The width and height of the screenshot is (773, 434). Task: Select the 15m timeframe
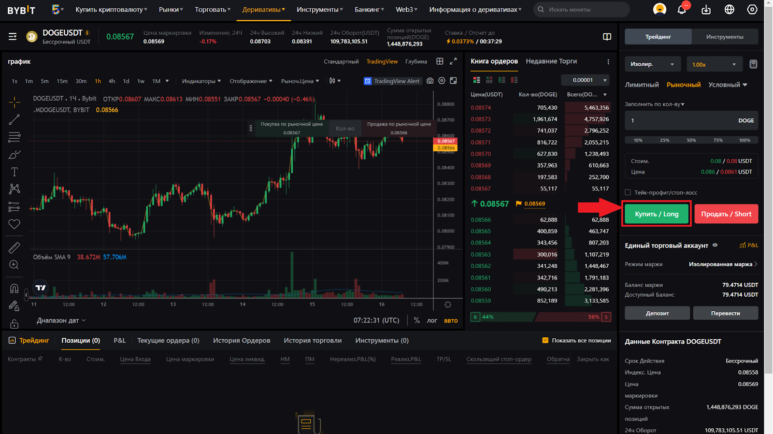click(62, 81)
